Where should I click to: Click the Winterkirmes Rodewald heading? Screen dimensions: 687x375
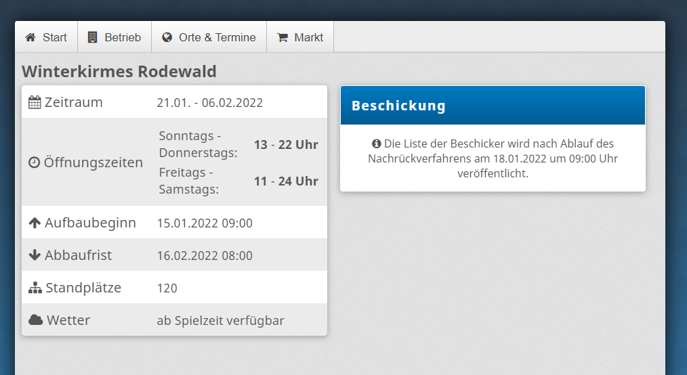(119, 72)
